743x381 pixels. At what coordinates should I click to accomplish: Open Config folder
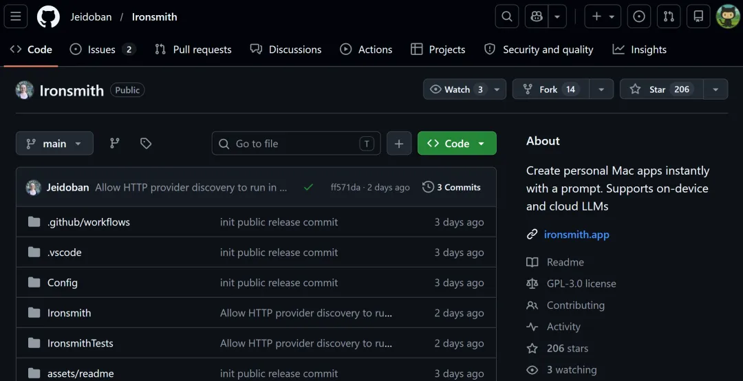point(63,283)
